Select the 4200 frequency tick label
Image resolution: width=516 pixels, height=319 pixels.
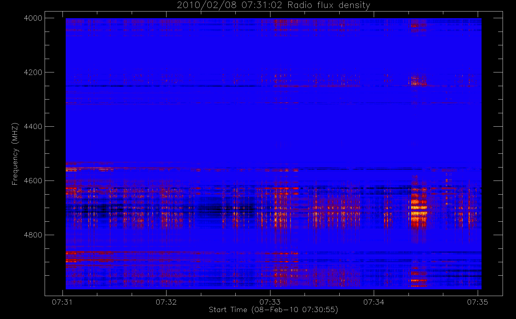[33, 72]
